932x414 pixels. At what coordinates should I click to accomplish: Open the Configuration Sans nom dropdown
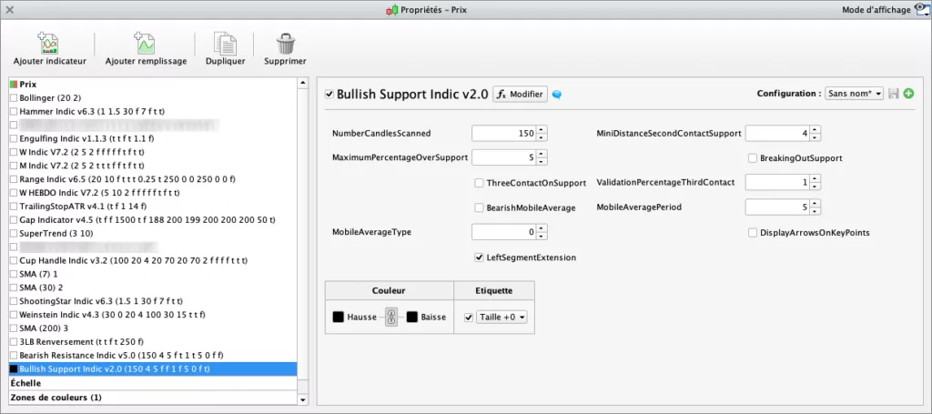(x=854, y=94)
